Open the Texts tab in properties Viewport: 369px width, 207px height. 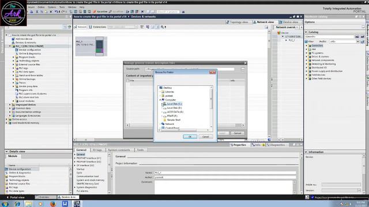141,150
